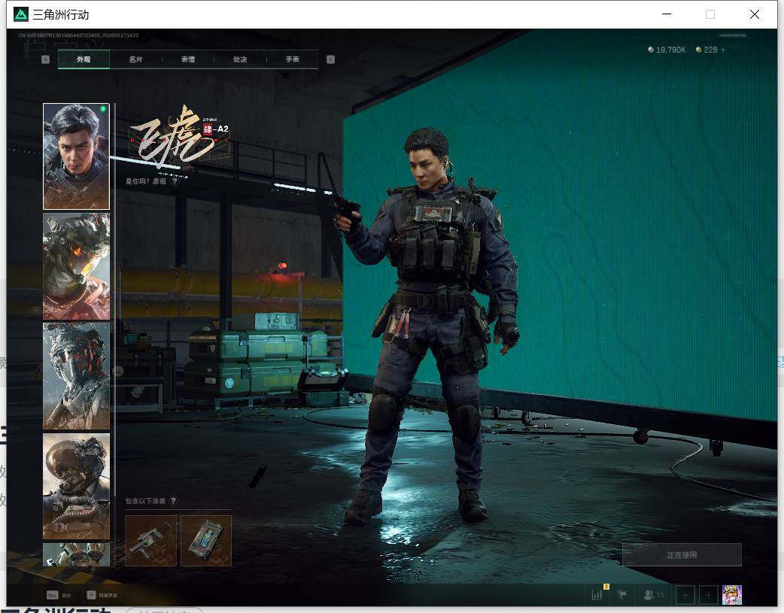This screenshot has height=613, width=784.
Task: Open the flag icon in bottom bar
Action: 622,595
